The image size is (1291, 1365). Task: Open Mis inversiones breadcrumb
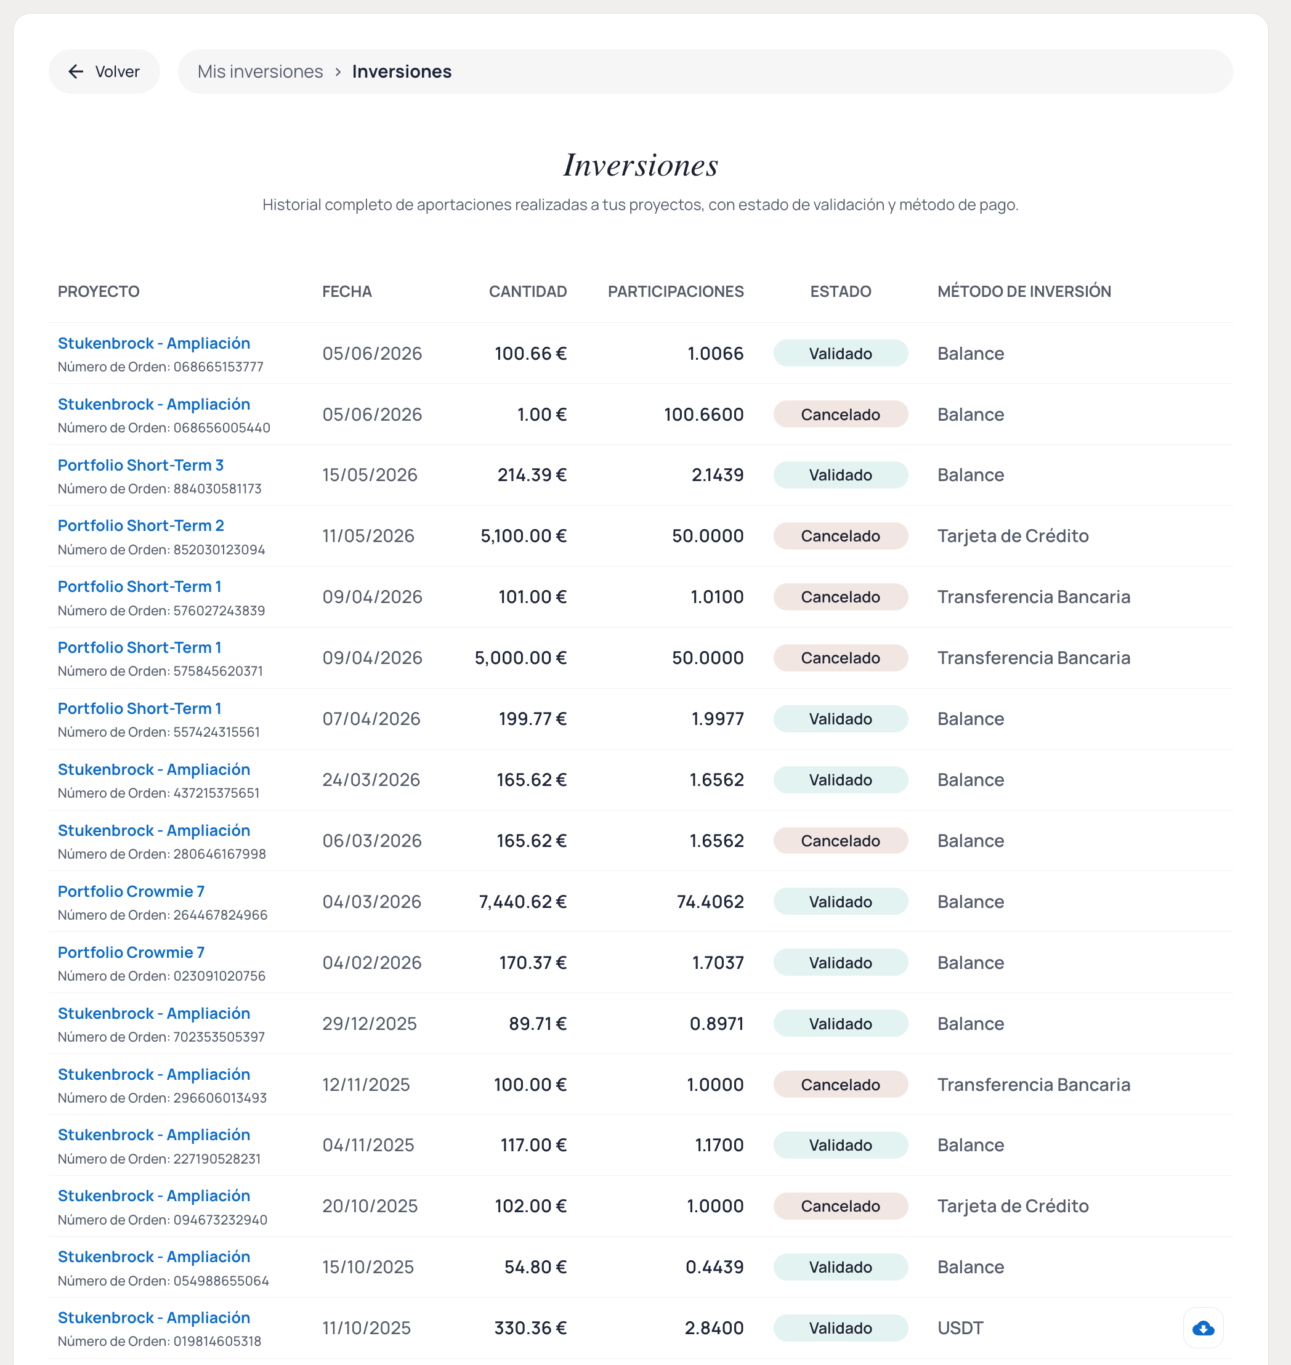(260, 71)
